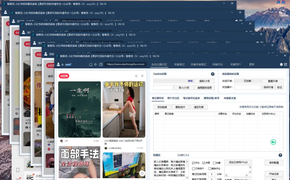Screen dimensions: 290x180
Task: Click the 提取CK号 button
Action: click(x=205, y=81)
